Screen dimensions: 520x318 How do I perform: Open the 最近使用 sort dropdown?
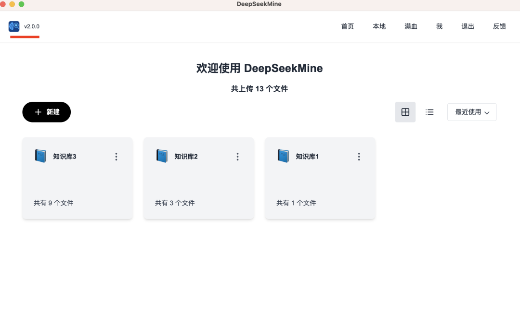(x=472, y=112)
